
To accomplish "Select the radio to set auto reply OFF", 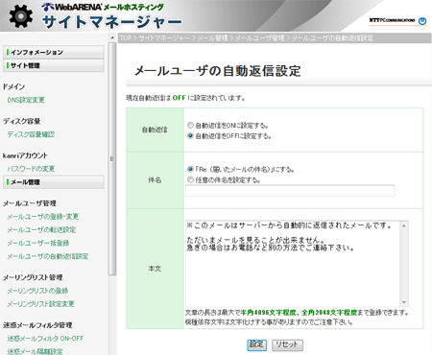I will [190, 136].
